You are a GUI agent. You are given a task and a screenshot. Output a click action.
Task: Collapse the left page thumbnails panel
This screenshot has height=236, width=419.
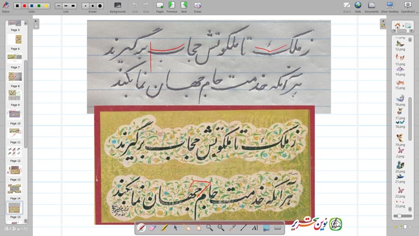tap(36, 21)
